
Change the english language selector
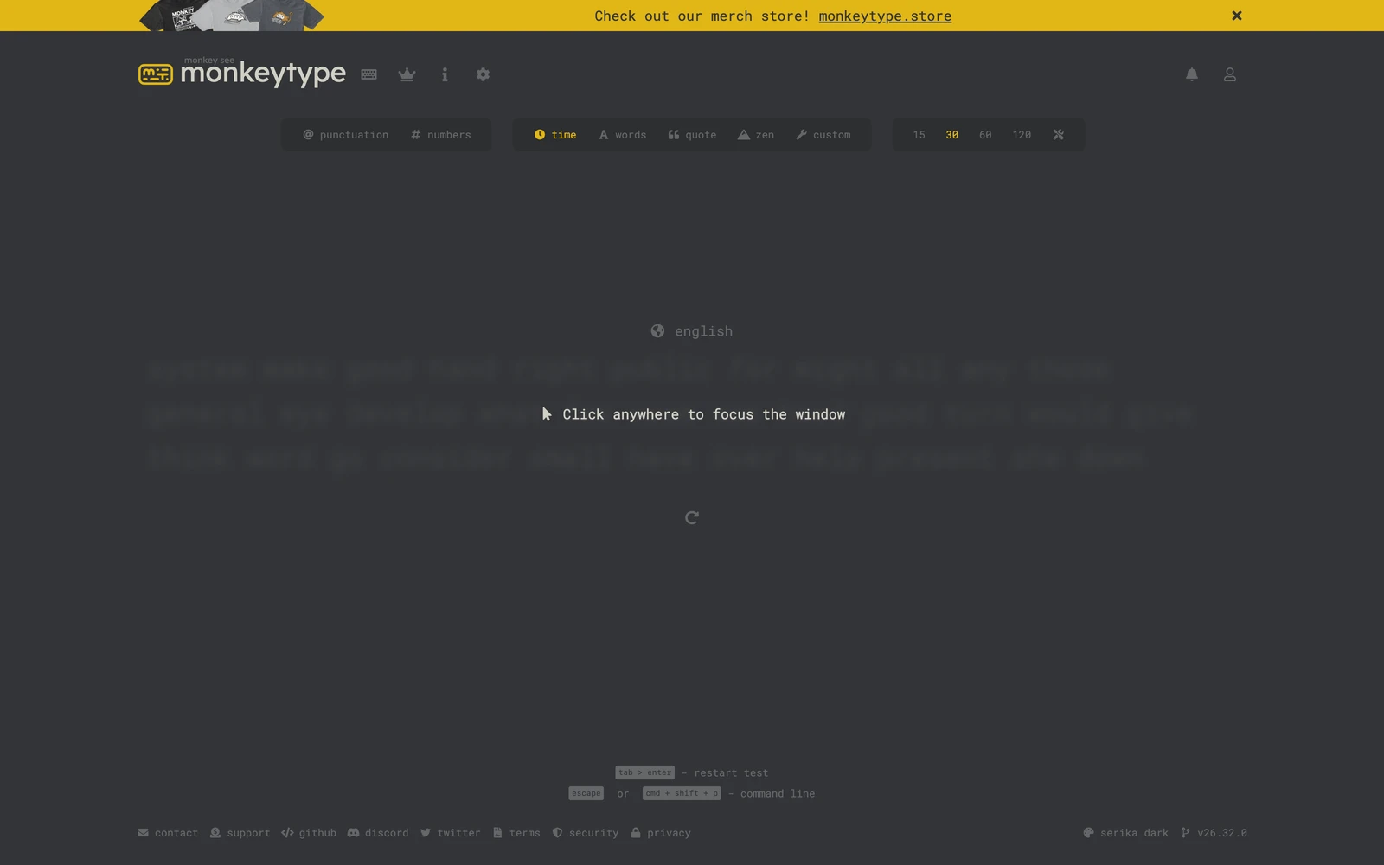pyautogui.click(x=692, y=331)
